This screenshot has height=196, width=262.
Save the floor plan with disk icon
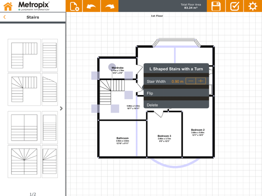(216, 6)
